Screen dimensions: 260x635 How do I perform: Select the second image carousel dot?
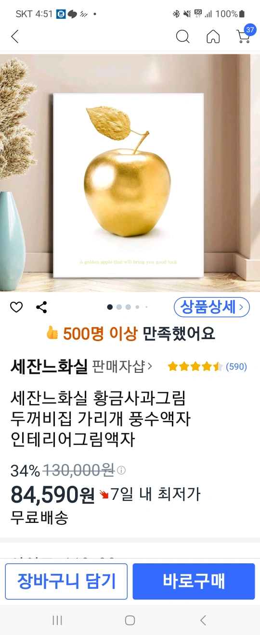pyautogui.click(x=119, y=307)
